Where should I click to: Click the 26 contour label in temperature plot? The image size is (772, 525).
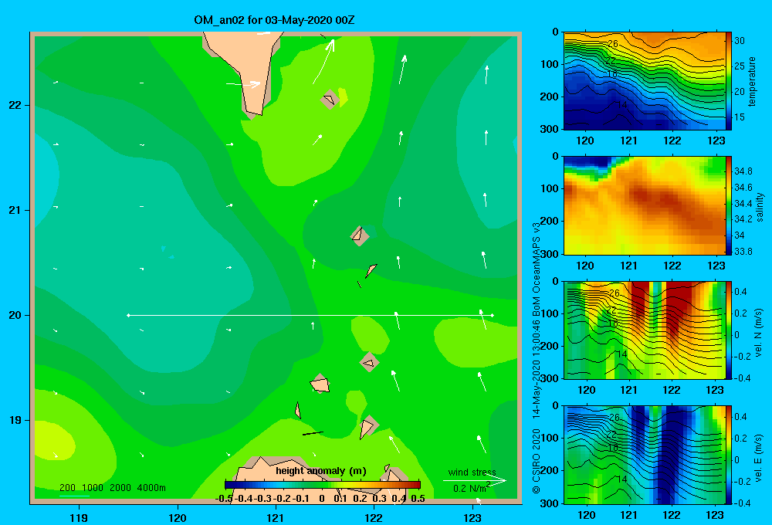612,44
